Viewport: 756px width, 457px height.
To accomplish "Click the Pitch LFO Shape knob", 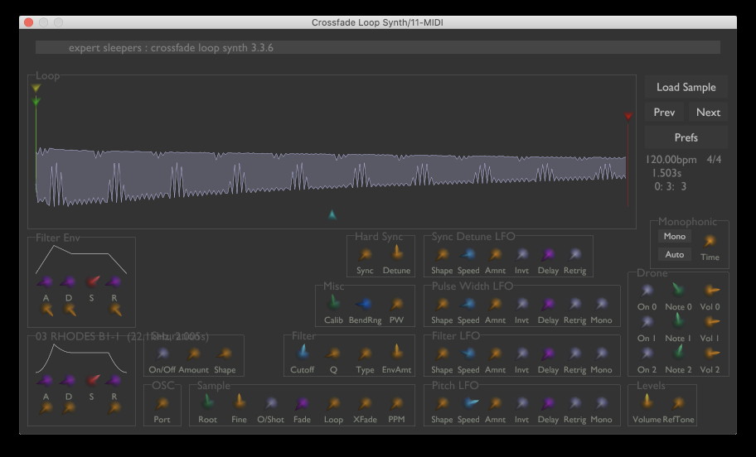I will [442, 403].
